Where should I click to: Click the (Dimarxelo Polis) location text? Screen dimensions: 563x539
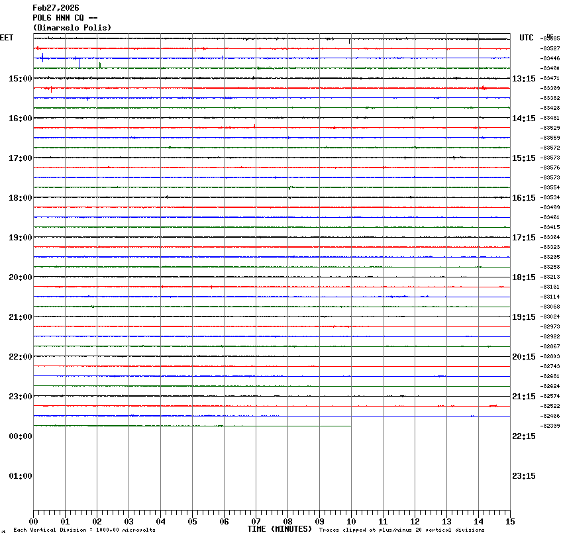point(72,28)
